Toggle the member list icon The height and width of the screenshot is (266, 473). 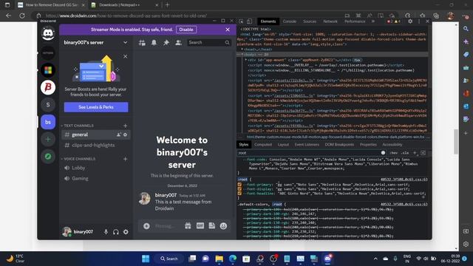click(x=178, y=43)
